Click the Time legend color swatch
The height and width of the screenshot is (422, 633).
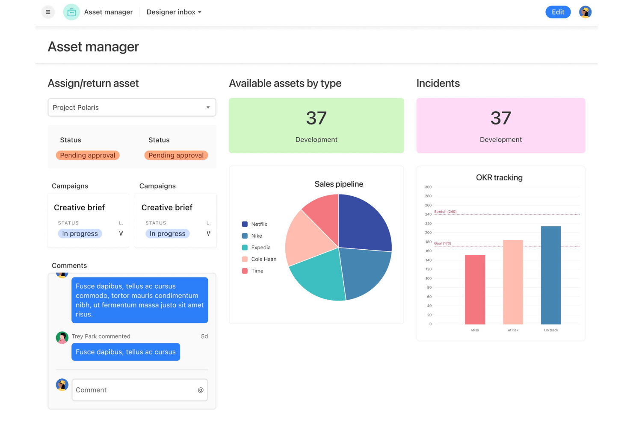click(245, 271)
